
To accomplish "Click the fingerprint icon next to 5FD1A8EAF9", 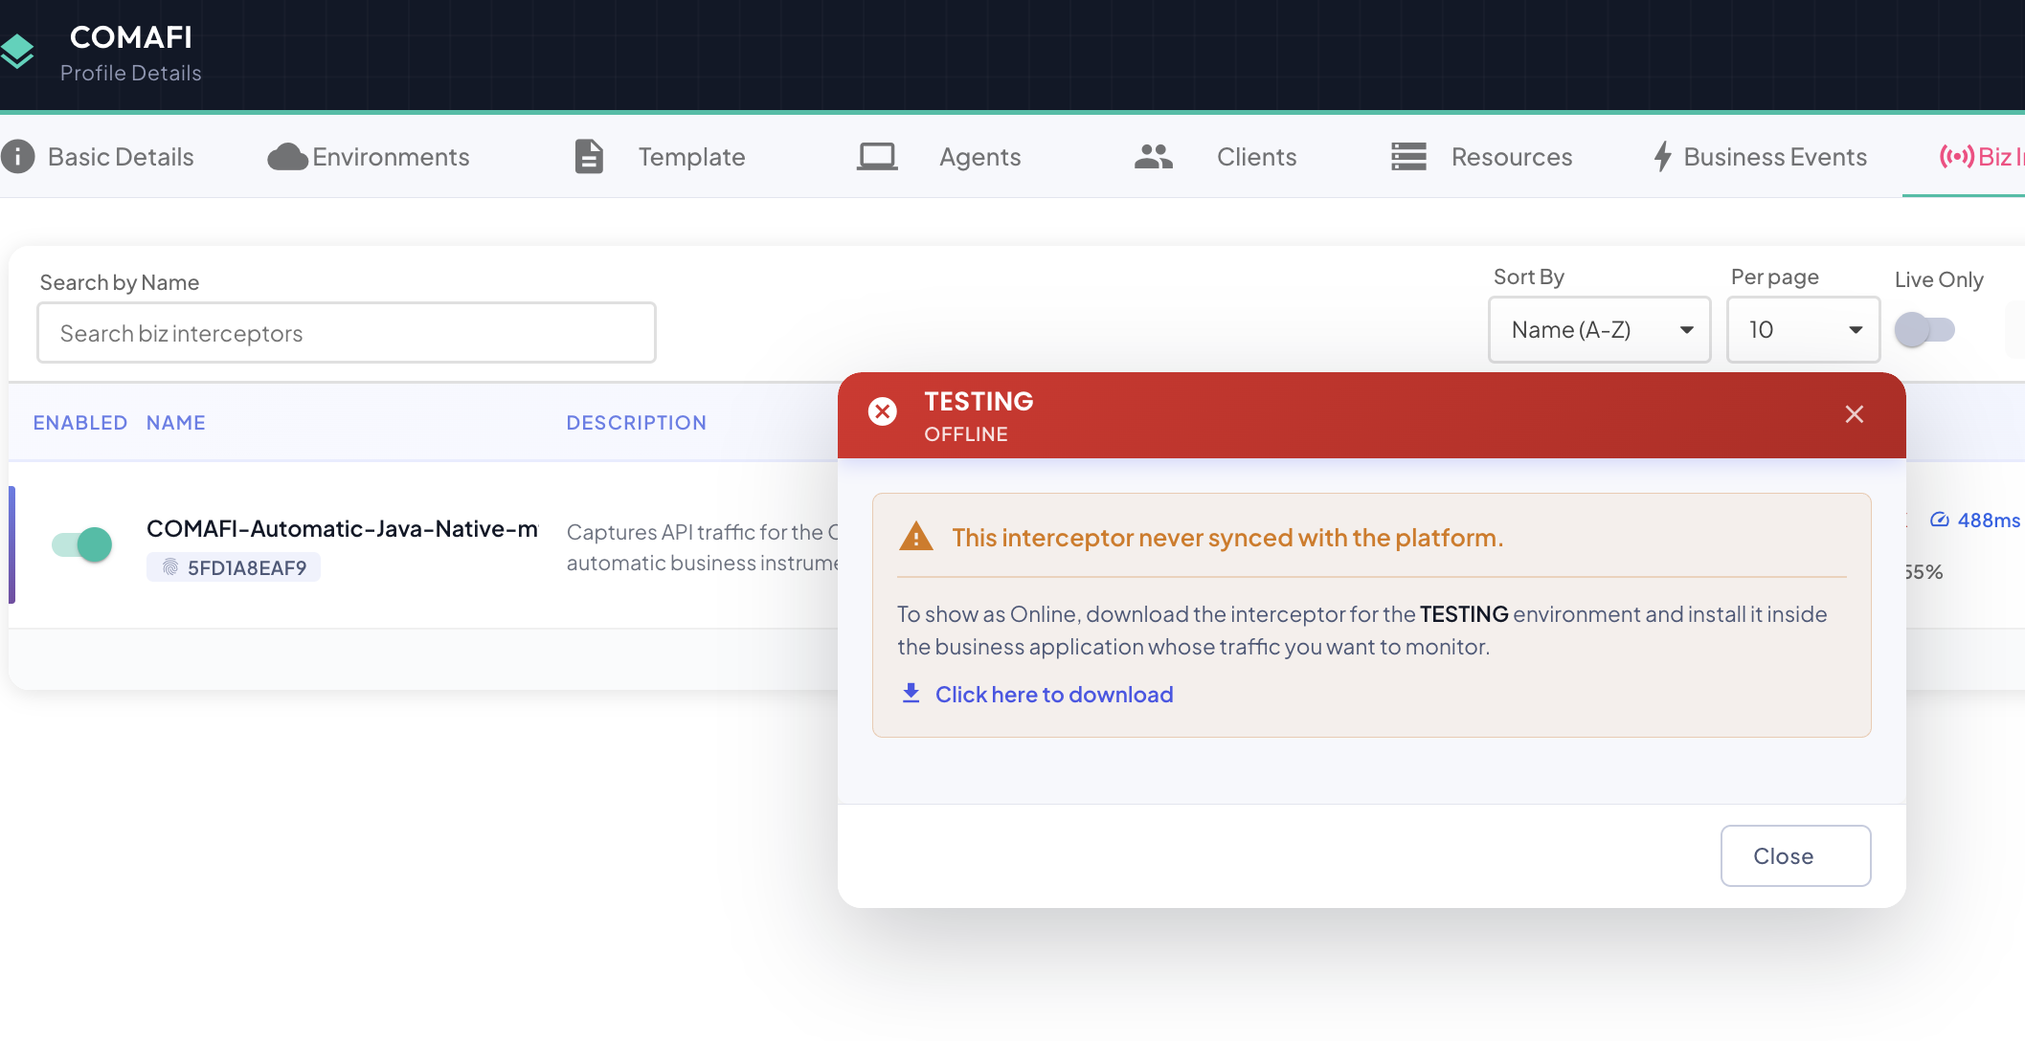I will (x=170, y=567).
